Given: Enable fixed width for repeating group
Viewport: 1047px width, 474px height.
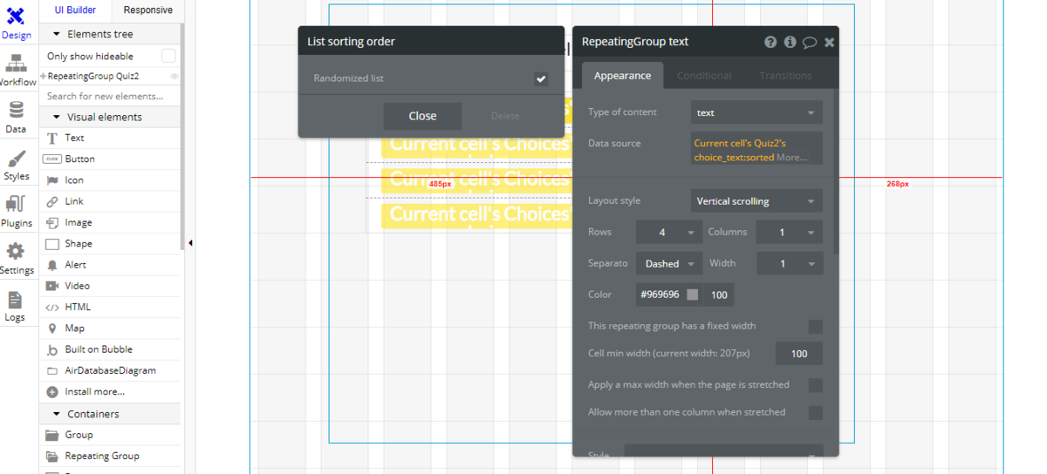Looking at the screenshot, I should [816, 326].
